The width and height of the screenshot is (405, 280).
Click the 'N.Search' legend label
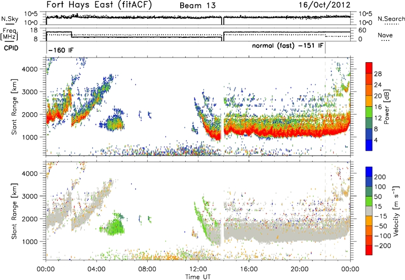point(391,19)
